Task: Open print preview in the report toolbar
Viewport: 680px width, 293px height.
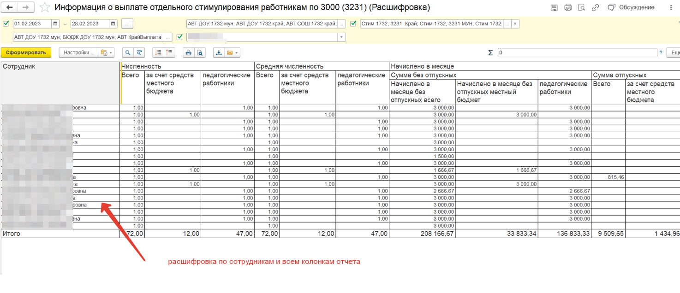Action: click(200, 53)
